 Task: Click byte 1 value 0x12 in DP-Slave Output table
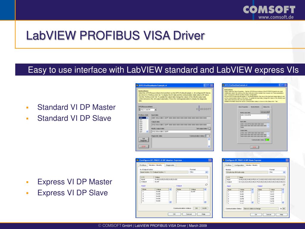pyautogui.click(x=272, y=192)
